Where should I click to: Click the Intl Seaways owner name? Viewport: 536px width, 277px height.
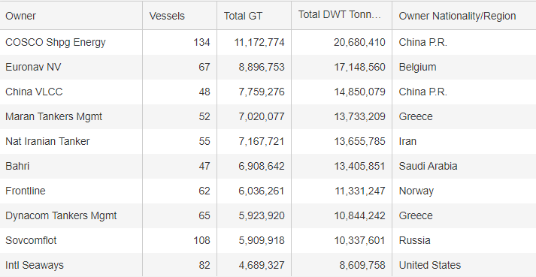click(35, 266)
